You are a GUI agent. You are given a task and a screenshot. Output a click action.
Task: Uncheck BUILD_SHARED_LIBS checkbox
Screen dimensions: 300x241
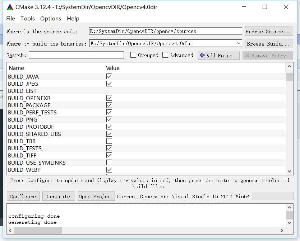109,134
